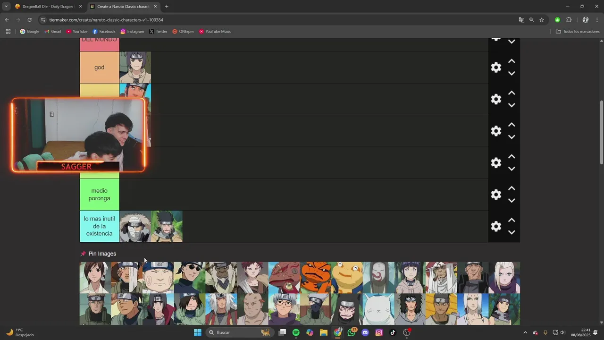Pick monkey king Enma image
604x340 pixels.
[221, 278]
